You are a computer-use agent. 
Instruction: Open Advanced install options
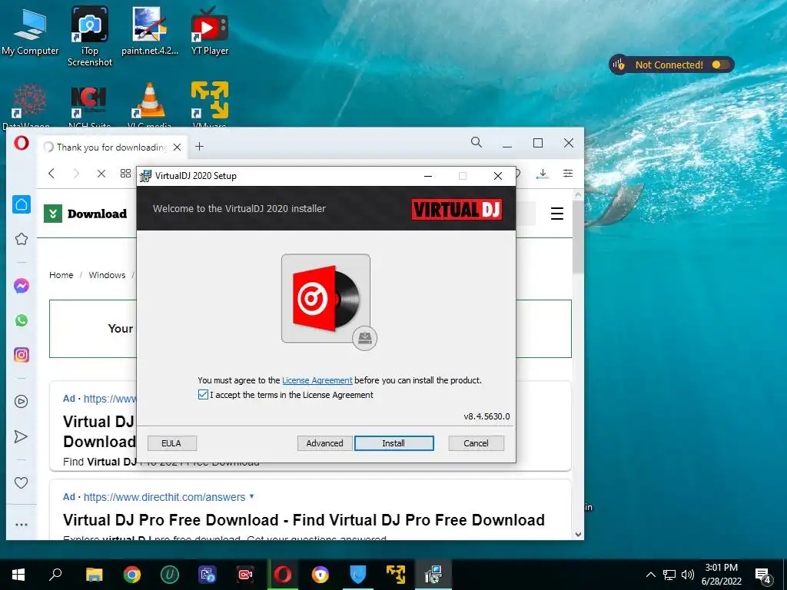click(x=325, y=443)
